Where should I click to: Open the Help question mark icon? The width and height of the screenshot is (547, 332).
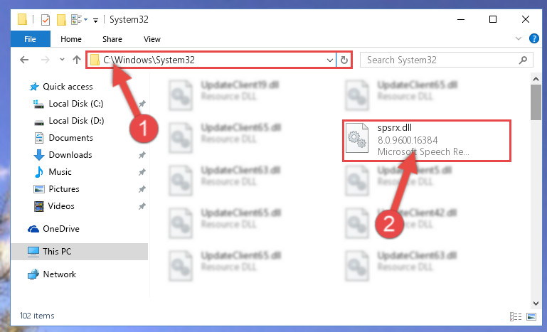coord(533,38)
